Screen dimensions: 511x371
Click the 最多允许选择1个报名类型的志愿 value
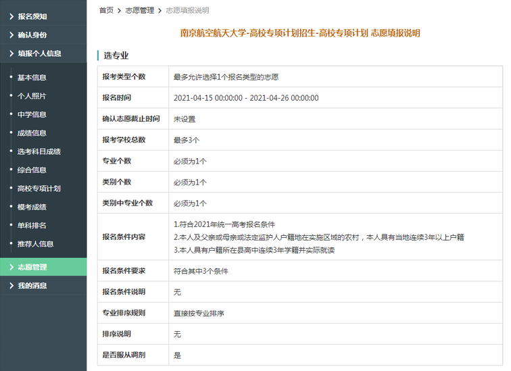pyautogui.click(x=226, y=77)
